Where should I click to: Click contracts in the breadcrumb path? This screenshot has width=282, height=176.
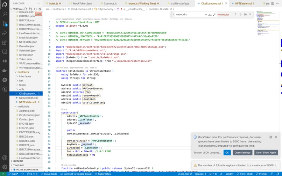pos(58,9)
